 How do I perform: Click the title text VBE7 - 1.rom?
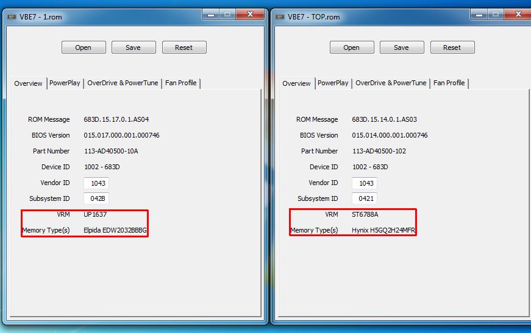click(x=41, y=17)
